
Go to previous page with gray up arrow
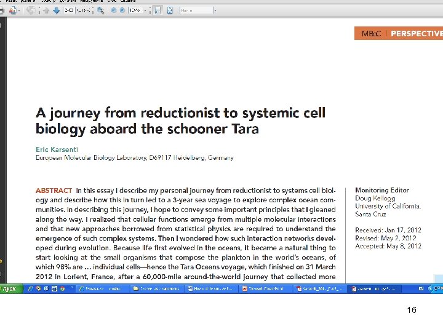46,10
